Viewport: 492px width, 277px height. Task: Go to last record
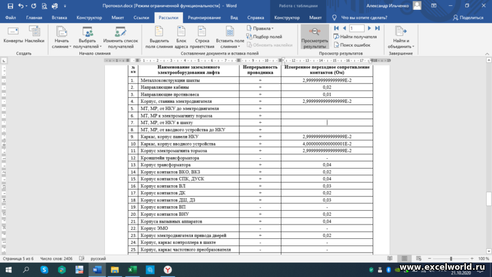[x=377, y=28]
